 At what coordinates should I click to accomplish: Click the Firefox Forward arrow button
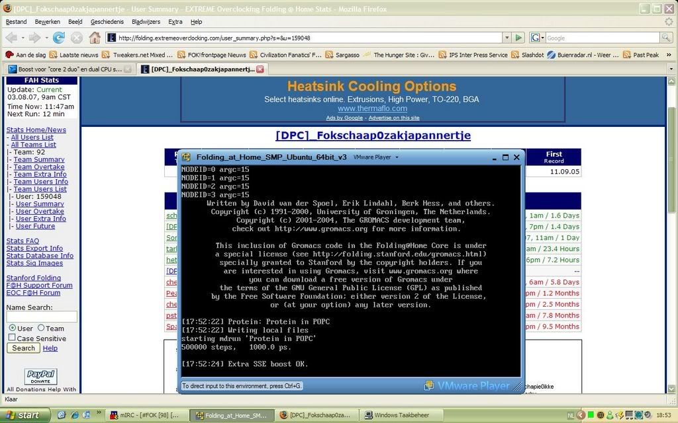click(x=34, y=38)
